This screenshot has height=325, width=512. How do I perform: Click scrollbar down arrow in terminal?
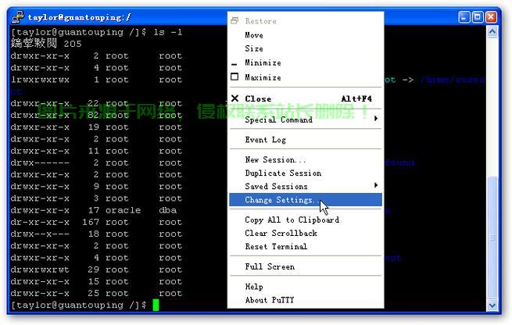point(492,305)
